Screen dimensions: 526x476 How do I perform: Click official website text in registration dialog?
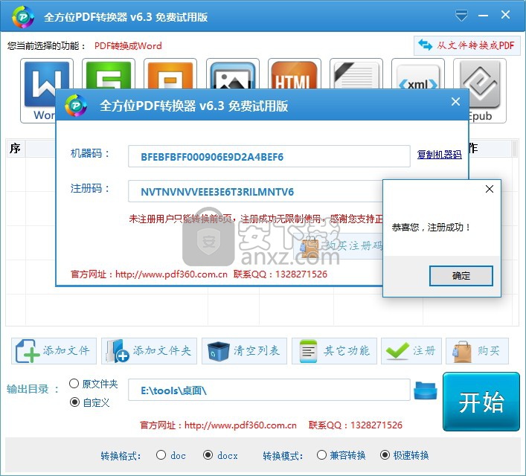pyautogui.click(x=149, y=274)
